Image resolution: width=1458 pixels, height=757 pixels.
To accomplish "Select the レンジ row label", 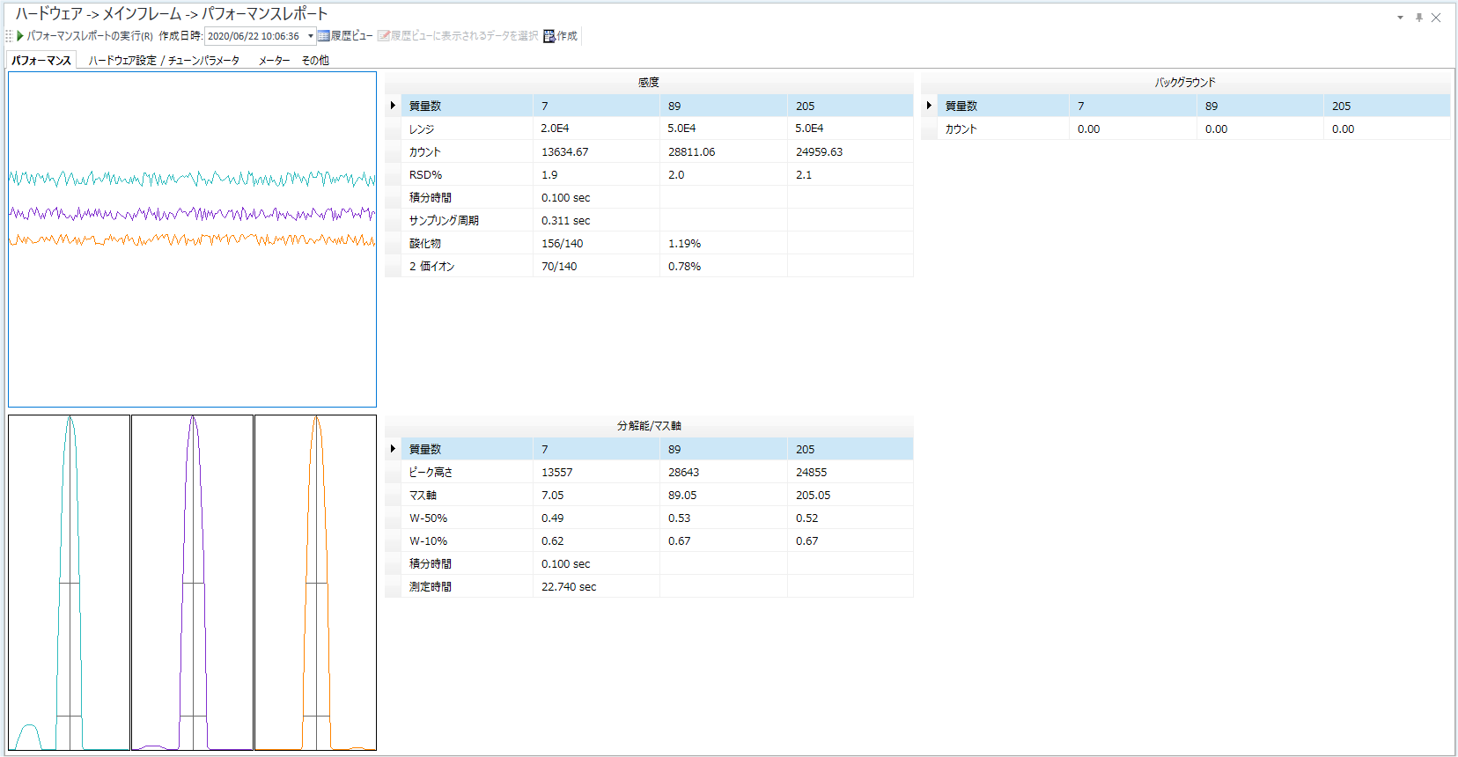I will [468, 129].
